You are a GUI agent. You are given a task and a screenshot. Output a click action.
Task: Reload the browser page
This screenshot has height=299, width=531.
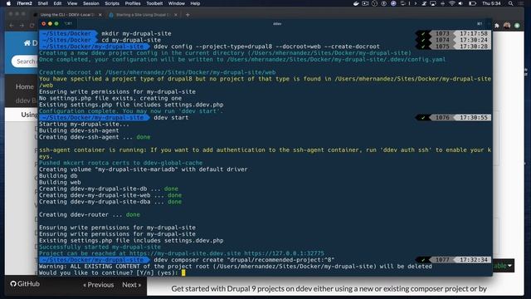click(x=32, y=26)
